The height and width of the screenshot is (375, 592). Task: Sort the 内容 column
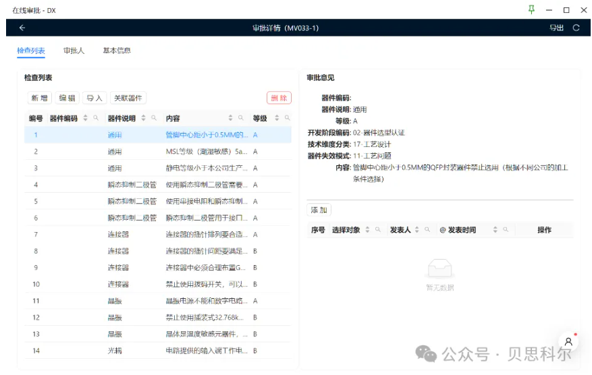click(x=230, y=118)
